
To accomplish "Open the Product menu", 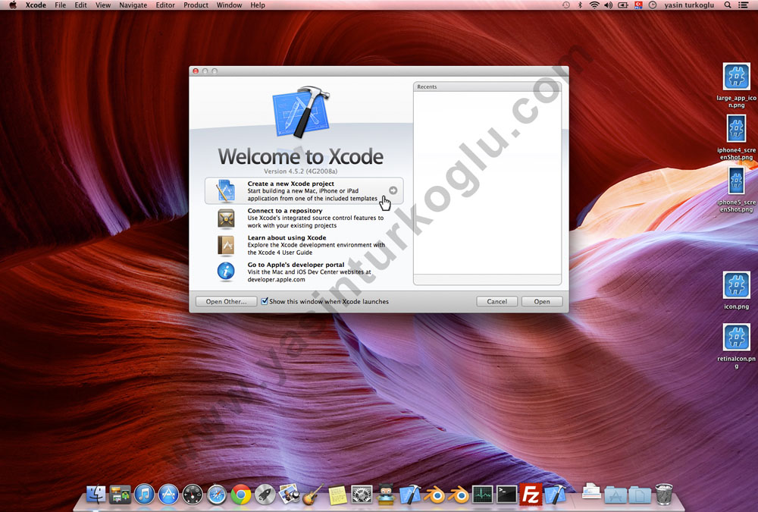I will click(x=196, y=5).
